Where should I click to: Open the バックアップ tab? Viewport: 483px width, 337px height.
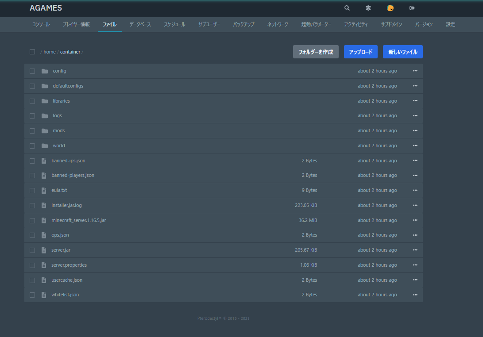pos(243,24)
